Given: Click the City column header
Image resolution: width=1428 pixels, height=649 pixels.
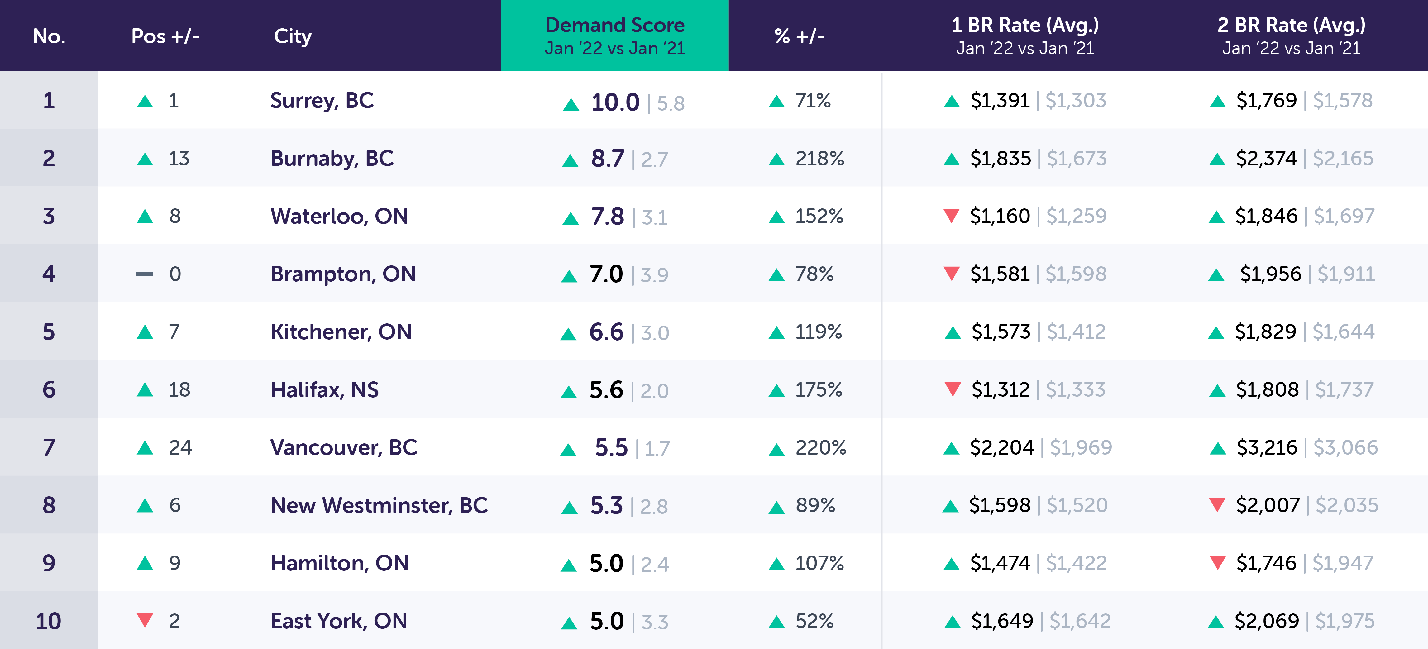Looking at the screenshot, I should (x=293, y=36).
